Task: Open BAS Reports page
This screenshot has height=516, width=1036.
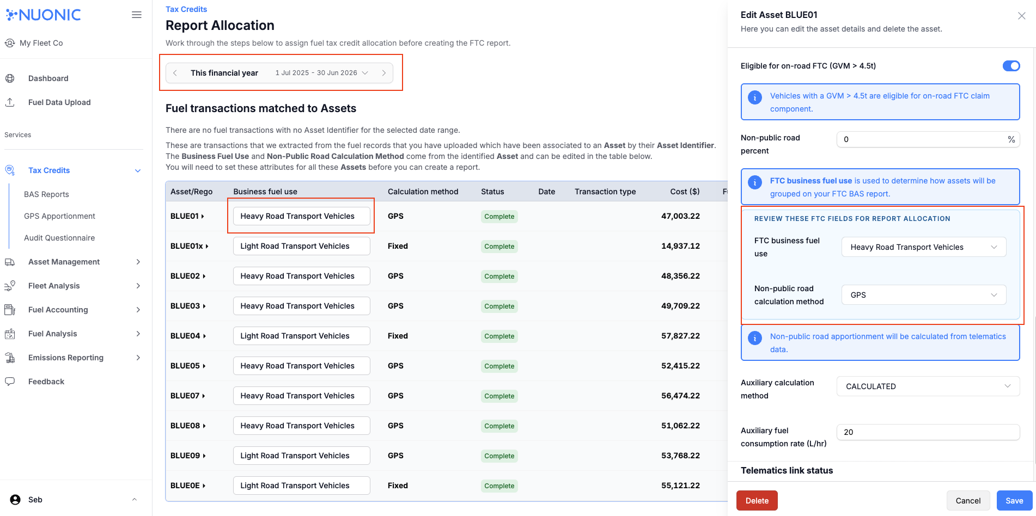Action: pyautogui.click(x=46, y=194)
